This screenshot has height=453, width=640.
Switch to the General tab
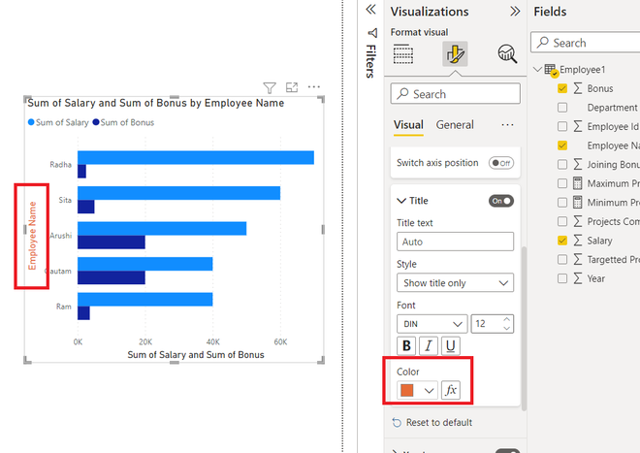(455, 124)
